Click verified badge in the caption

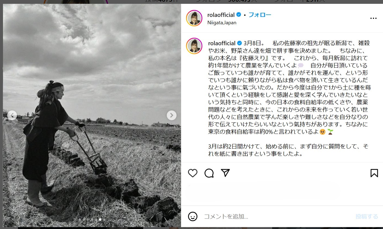[x=239, y=43]
